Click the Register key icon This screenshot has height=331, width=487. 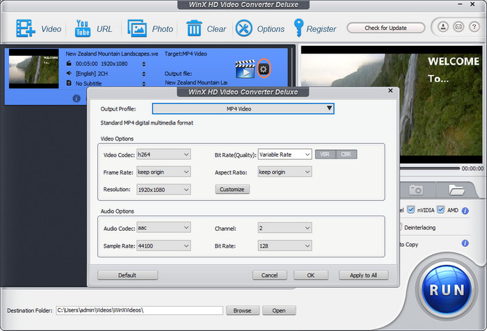pos(298,28)
